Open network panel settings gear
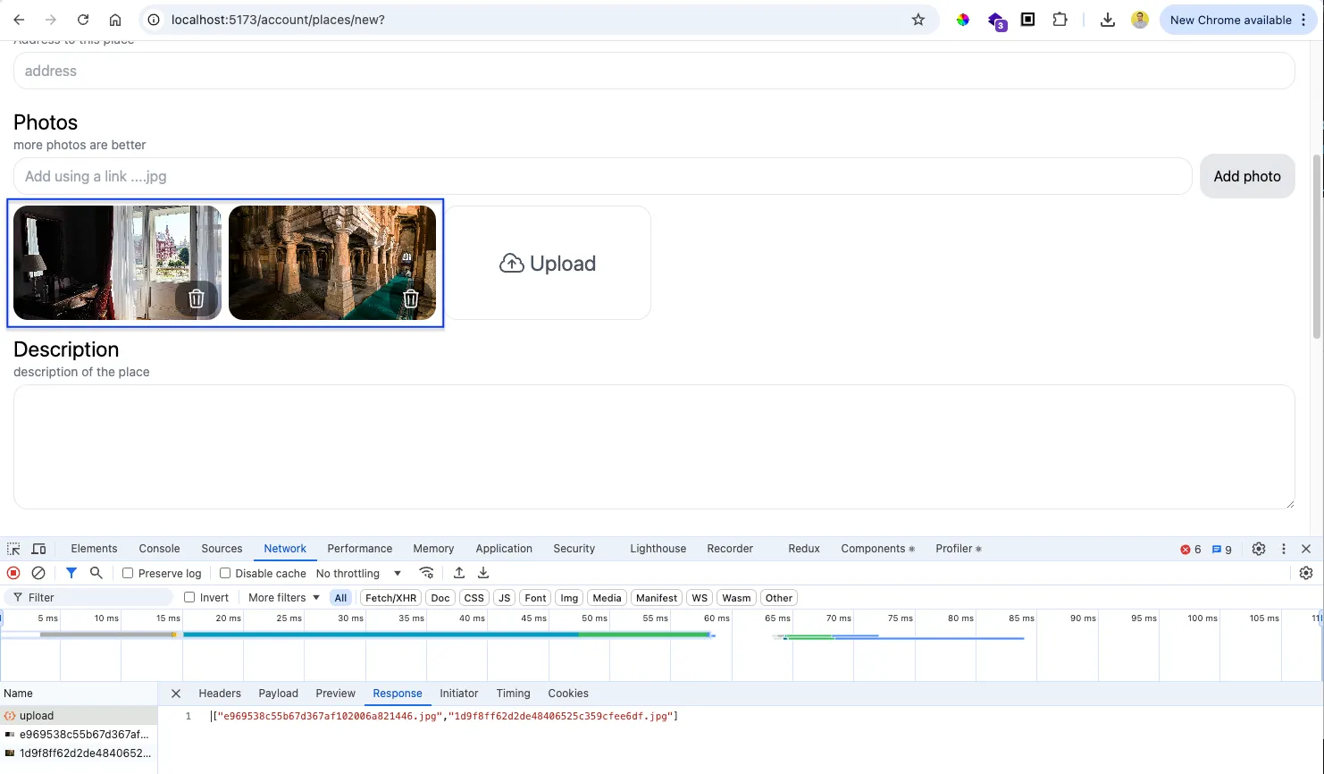The height and width of the screenshot is (774, 1324). 1306,573
